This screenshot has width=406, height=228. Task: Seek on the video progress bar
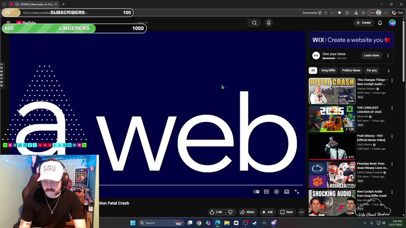pyautogui.click(x=201, y=185)
